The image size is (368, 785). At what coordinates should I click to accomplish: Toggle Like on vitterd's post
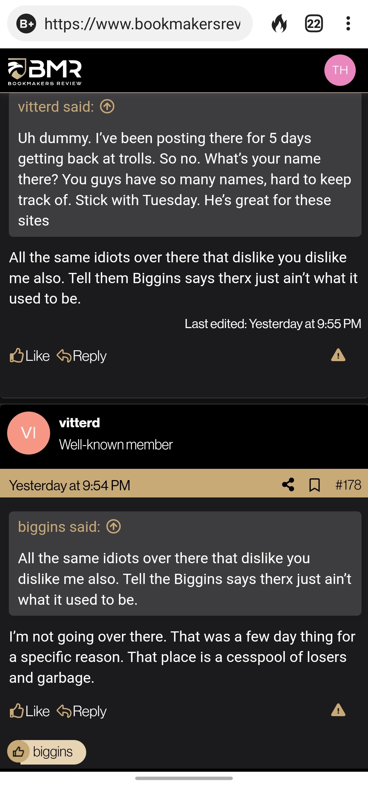36,711
